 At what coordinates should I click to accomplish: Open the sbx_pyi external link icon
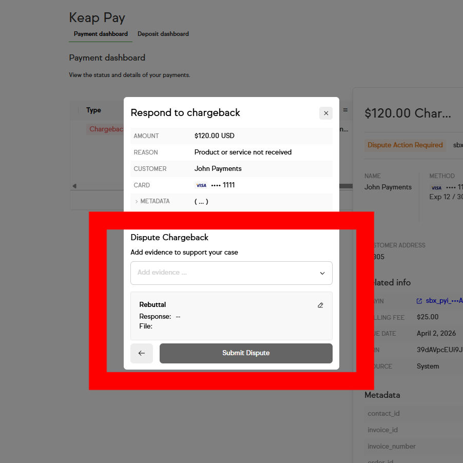click(x=419, y=301)
